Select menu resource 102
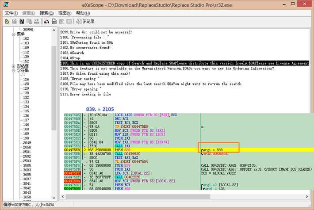 click(x=26, y=38)
